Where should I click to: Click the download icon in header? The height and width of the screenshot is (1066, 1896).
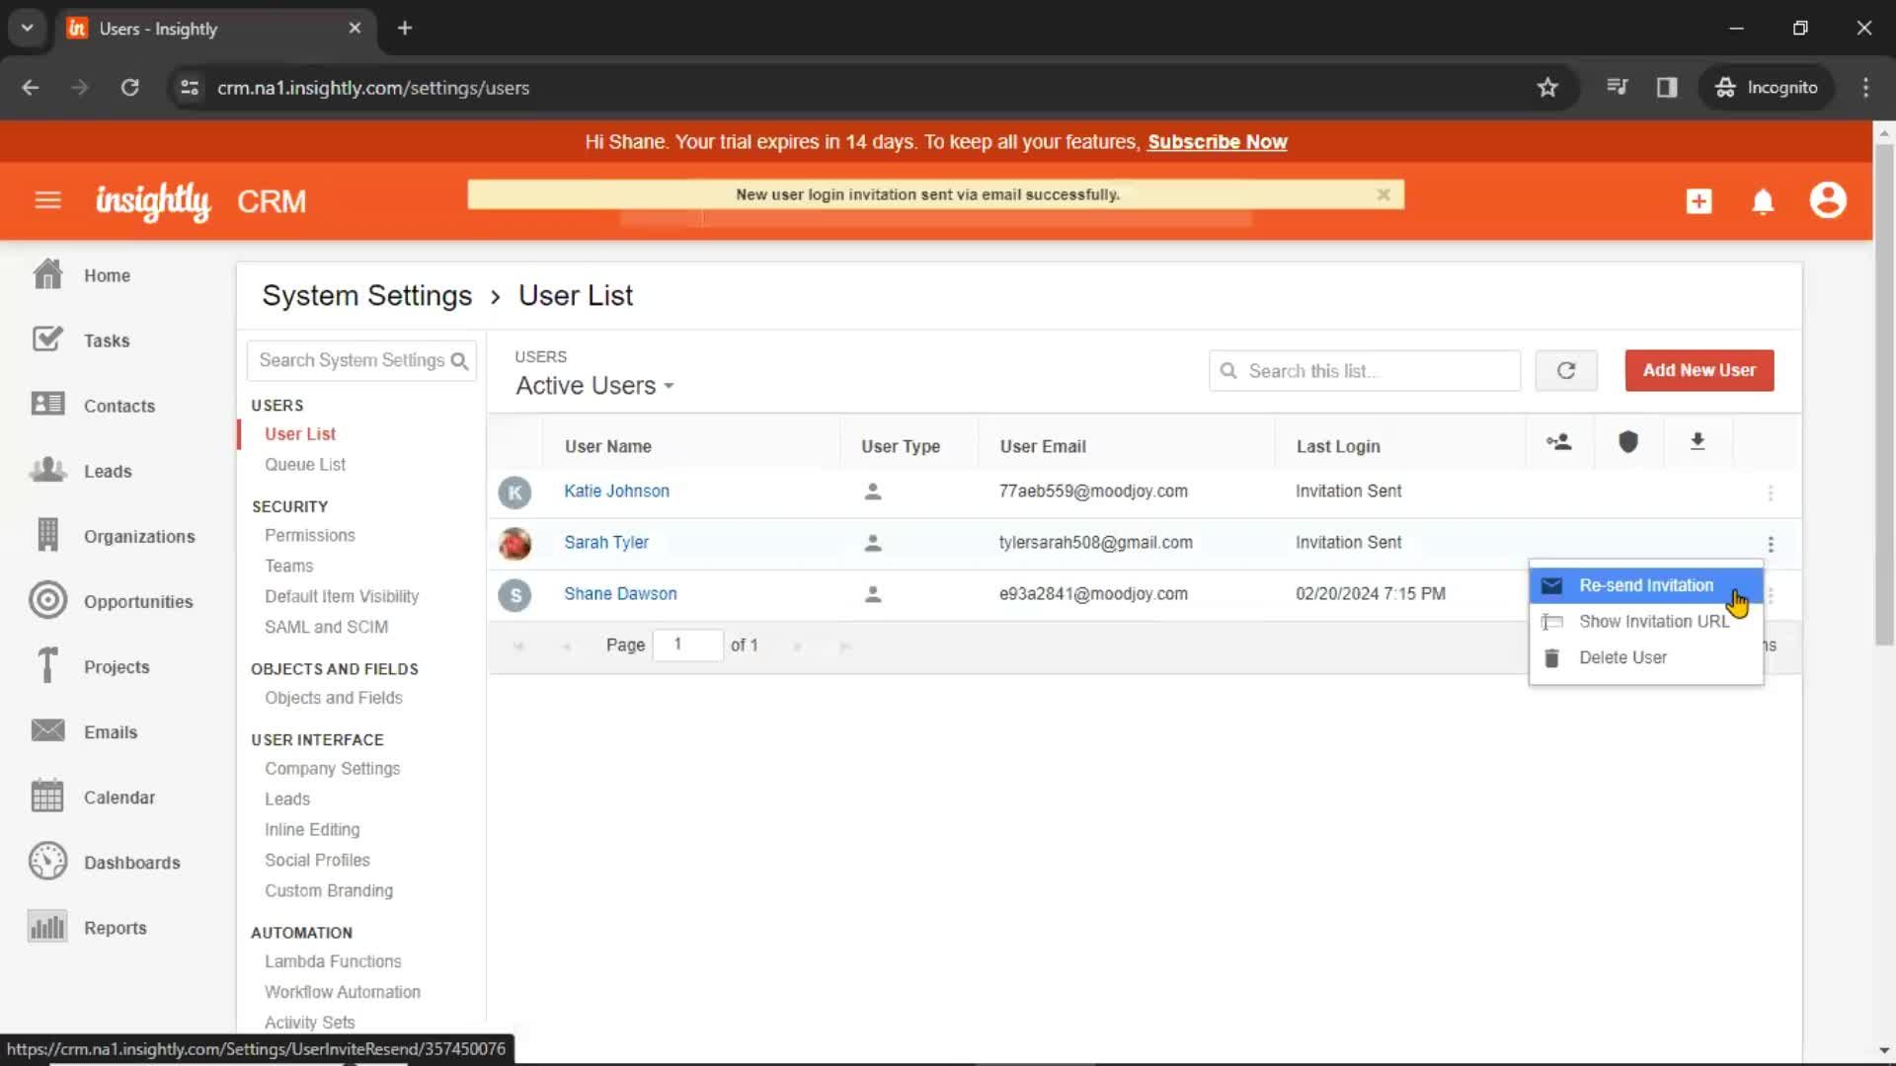point(1697,441)
